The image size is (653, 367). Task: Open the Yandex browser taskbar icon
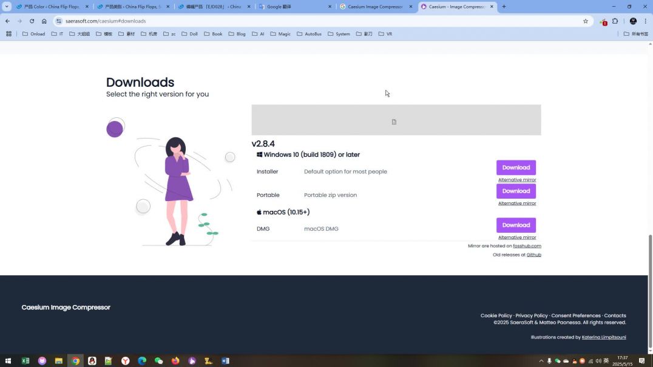[x=126, y=361]
